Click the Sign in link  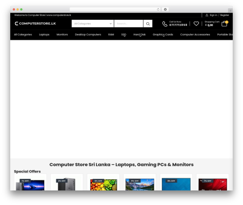tap(213, 15)
